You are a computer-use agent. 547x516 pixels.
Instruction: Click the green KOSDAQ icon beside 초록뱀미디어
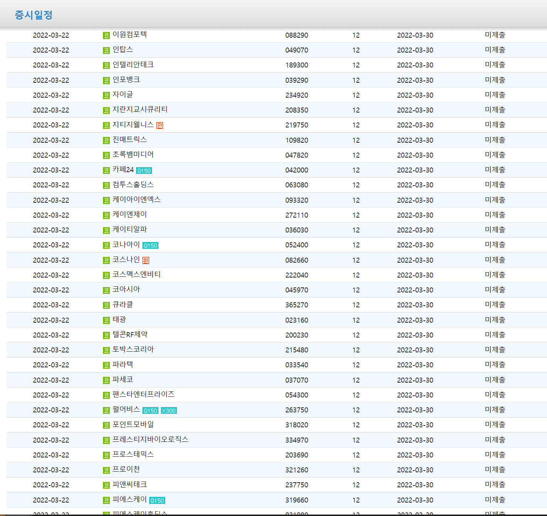pos(106,155)
